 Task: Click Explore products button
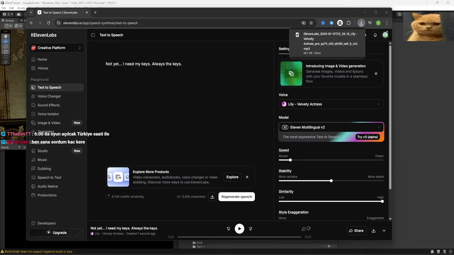pos(232,177)
